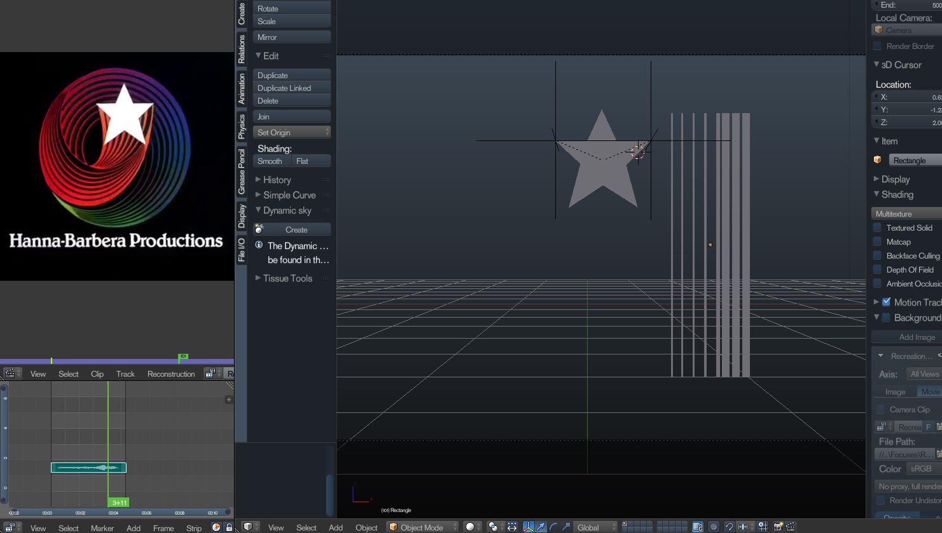Screen dimensions: 942x533
Task: Click the snap magnet area icon in header
Action: coord(730,527)
